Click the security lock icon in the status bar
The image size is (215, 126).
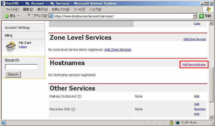(x=171, y=122)
